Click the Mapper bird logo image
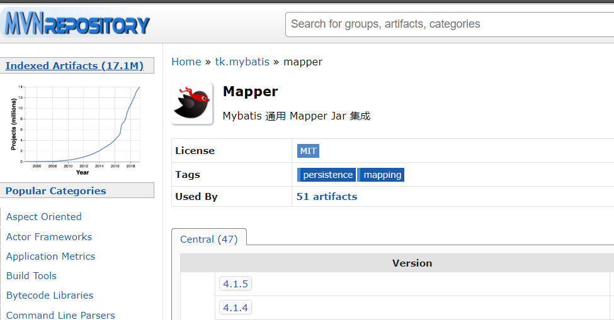 (x=192, y=104)
